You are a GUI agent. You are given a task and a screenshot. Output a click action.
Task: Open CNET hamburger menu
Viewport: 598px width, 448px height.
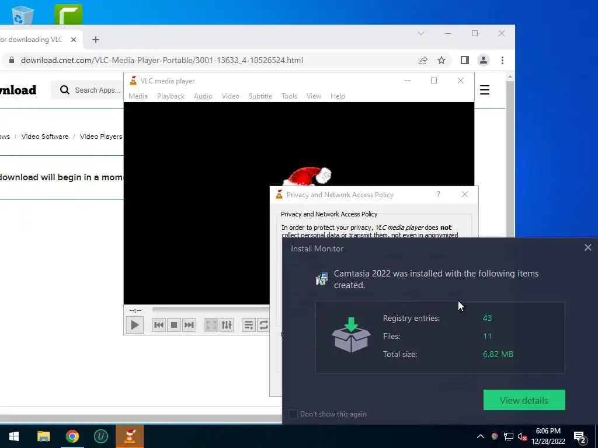(x=484, y=90)
